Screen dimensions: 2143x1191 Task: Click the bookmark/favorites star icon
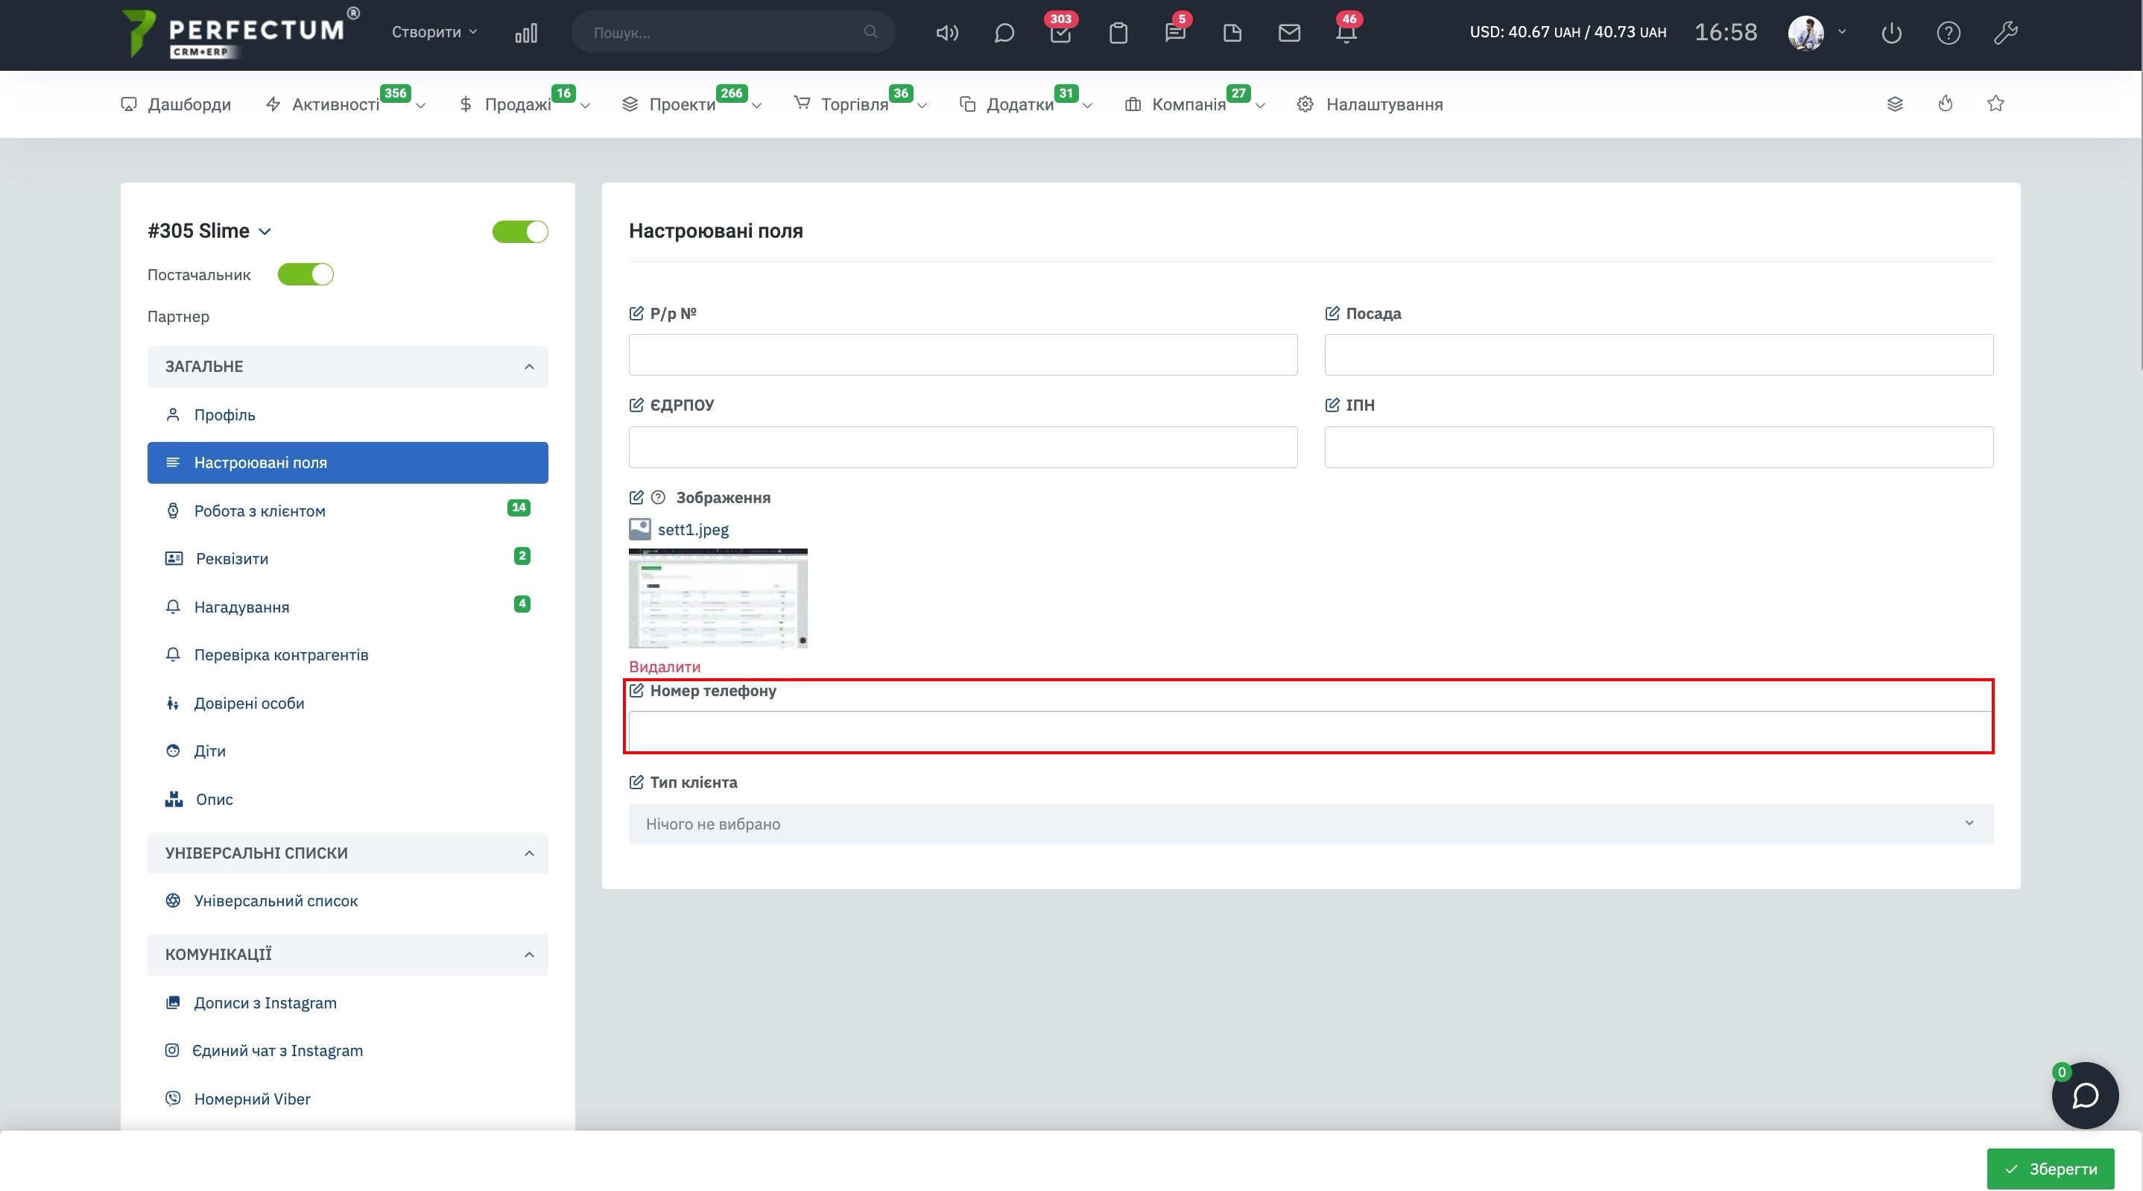point(1995,104)
